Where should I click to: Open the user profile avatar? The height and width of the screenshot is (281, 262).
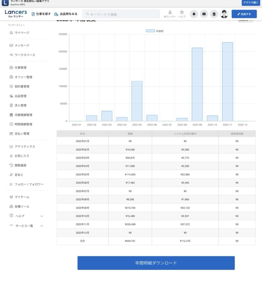click(224, 14)
